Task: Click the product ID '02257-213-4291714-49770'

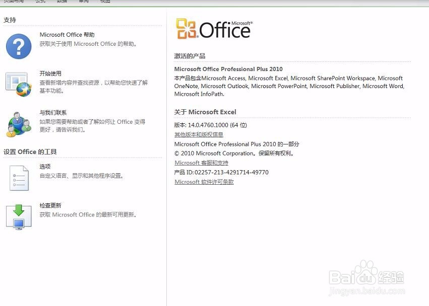Action: [231, 173]
